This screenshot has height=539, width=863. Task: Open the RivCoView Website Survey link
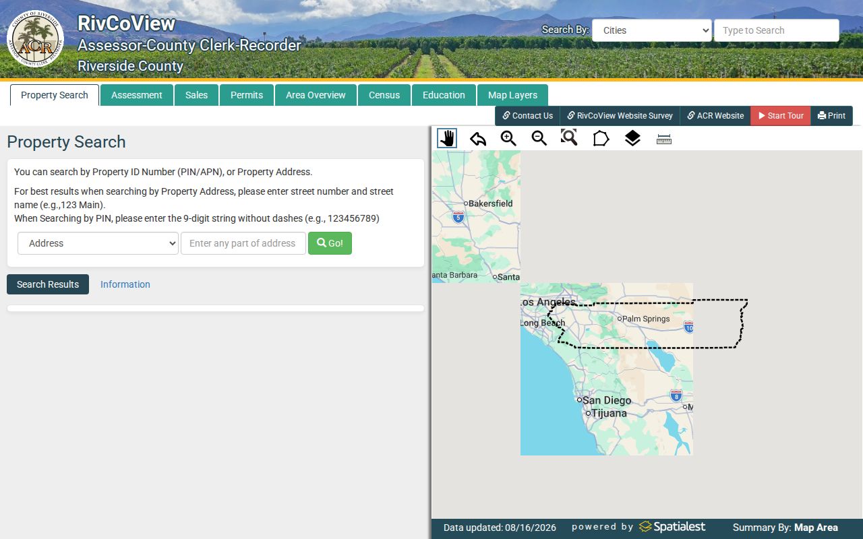620,116
